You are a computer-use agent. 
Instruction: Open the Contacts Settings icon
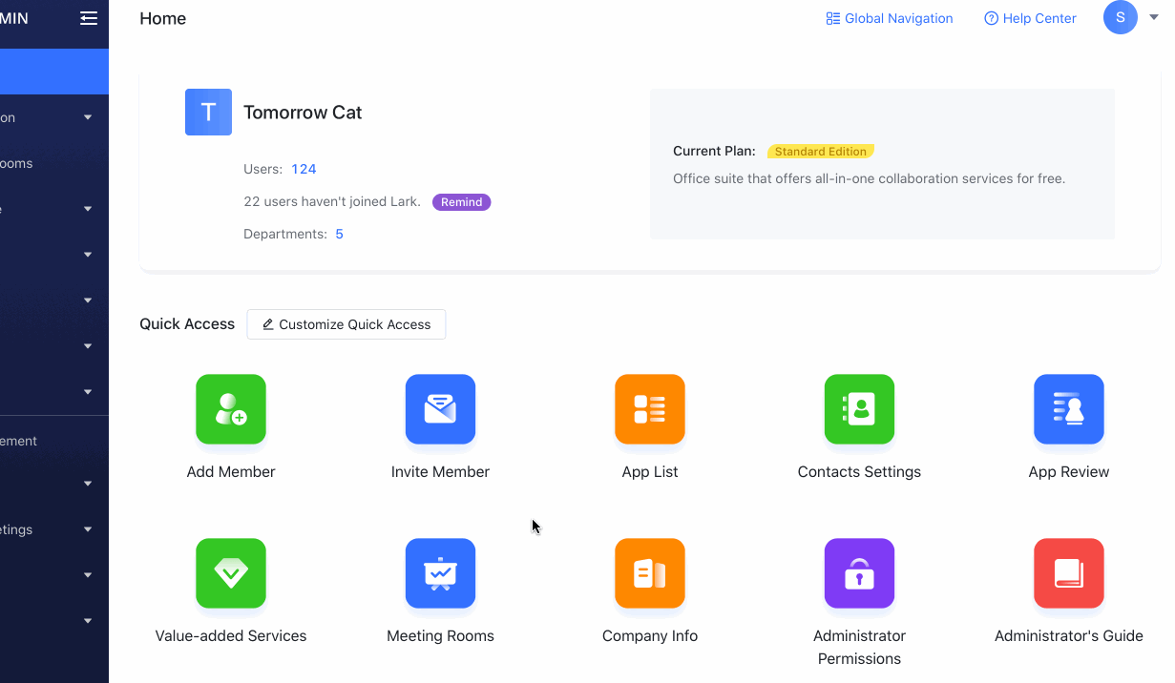(x=859, y=409)
